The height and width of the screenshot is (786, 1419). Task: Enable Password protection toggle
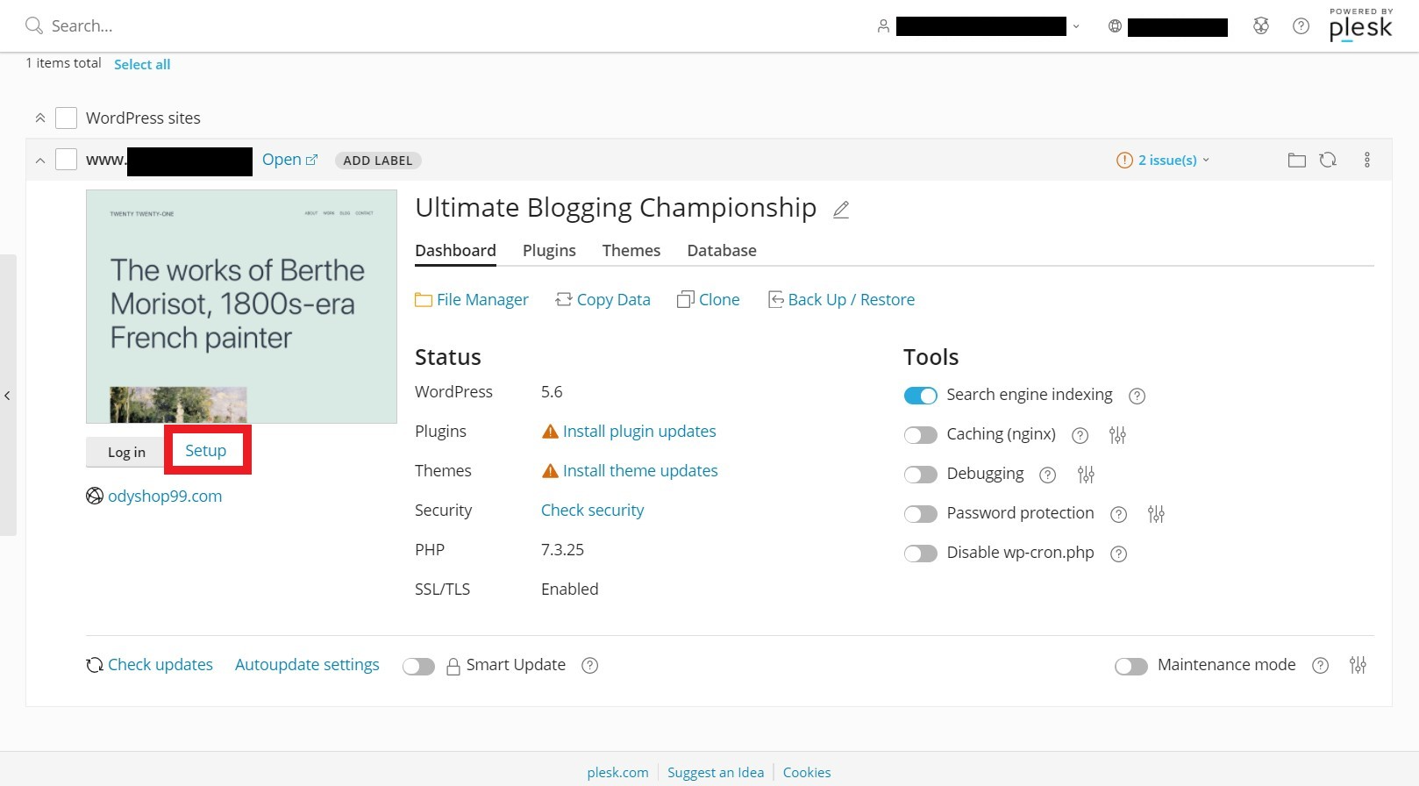coord(920,514)
